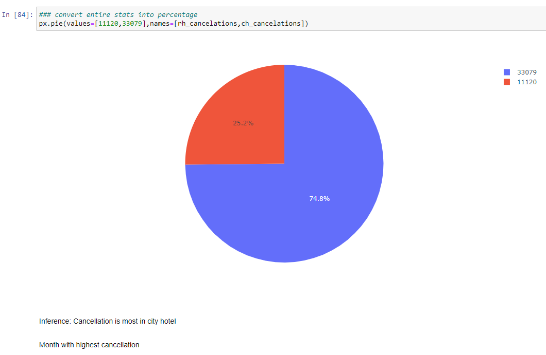Click the blue legend color swatch
The width and height of the screenshot is (546, 355).
pyautogui.click(x=507, y=72)
